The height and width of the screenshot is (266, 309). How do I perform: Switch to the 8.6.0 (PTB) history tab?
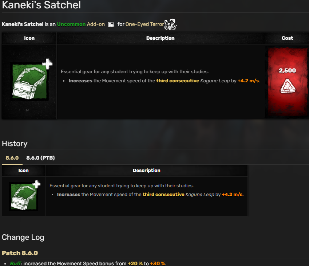click(x=40, y=158)
